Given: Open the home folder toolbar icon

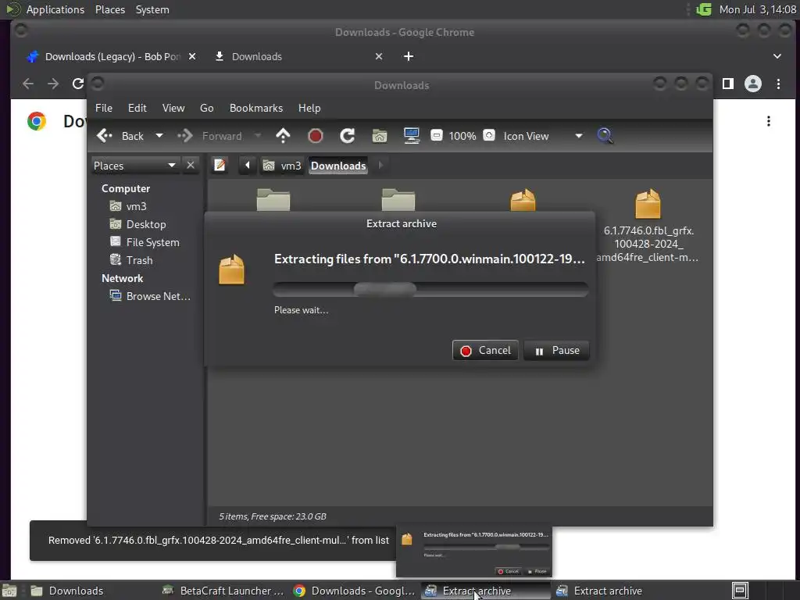Looking at the screenshot, I should click(380, 136).
